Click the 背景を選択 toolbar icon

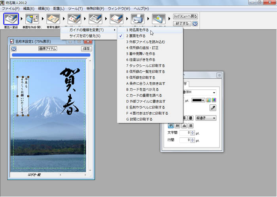[x=53, y=19]
